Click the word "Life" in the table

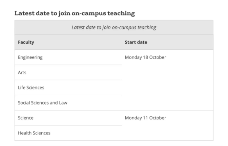click(x=22, y=88)
